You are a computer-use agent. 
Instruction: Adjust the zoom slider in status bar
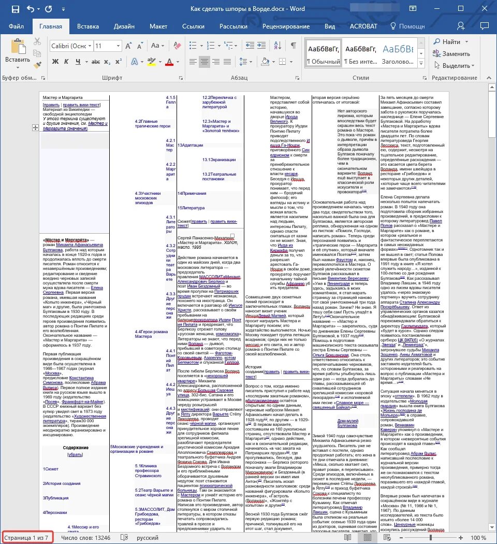[431, 537]
